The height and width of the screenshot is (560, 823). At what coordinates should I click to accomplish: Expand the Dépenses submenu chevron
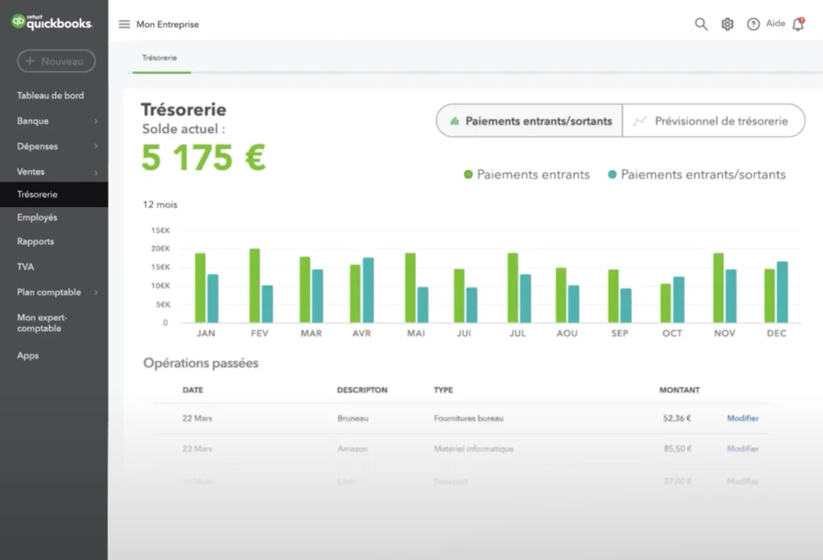click(x=96, y=147)
